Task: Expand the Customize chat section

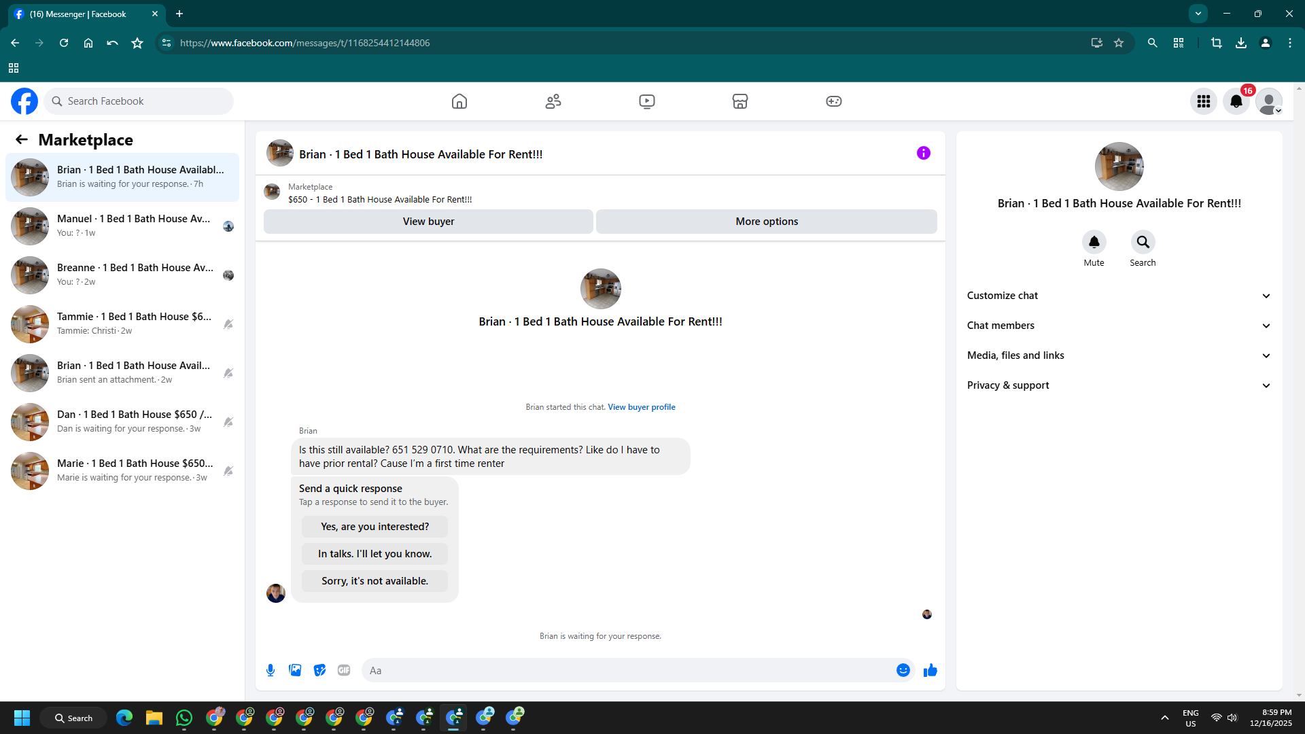Action: 1119,296
